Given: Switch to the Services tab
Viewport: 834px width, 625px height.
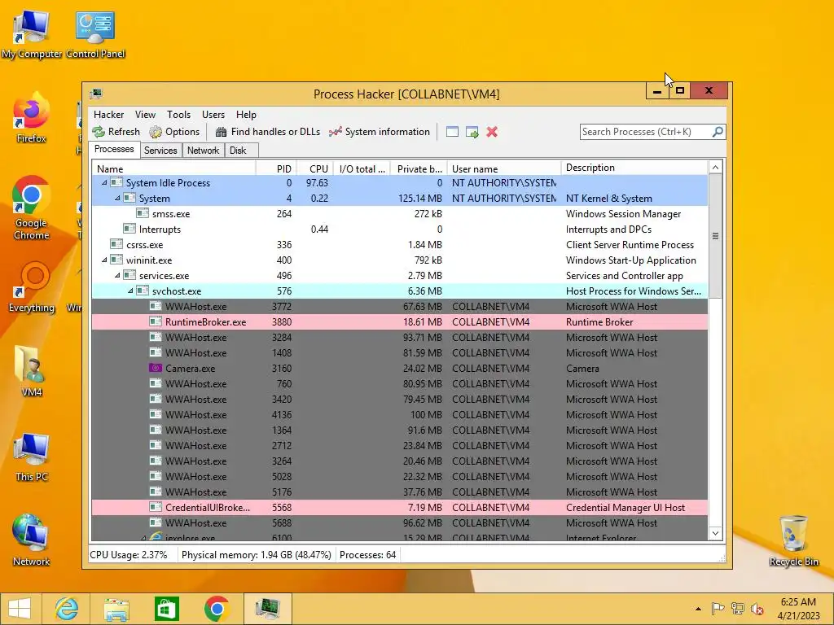Looking at the screenshot, I should 160,151.
